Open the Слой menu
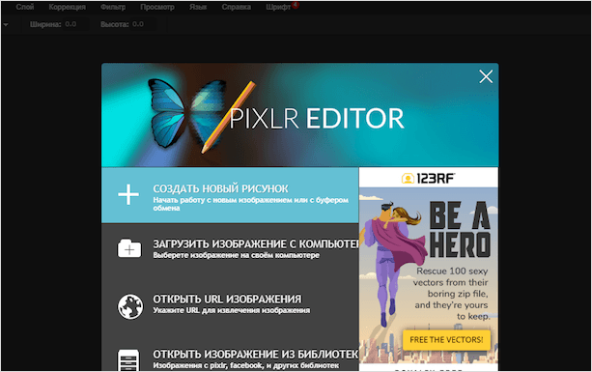 [x=25, y=7]
